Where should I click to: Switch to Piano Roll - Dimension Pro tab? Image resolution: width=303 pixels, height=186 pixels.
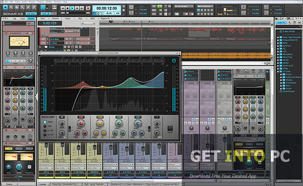[65, 184]
